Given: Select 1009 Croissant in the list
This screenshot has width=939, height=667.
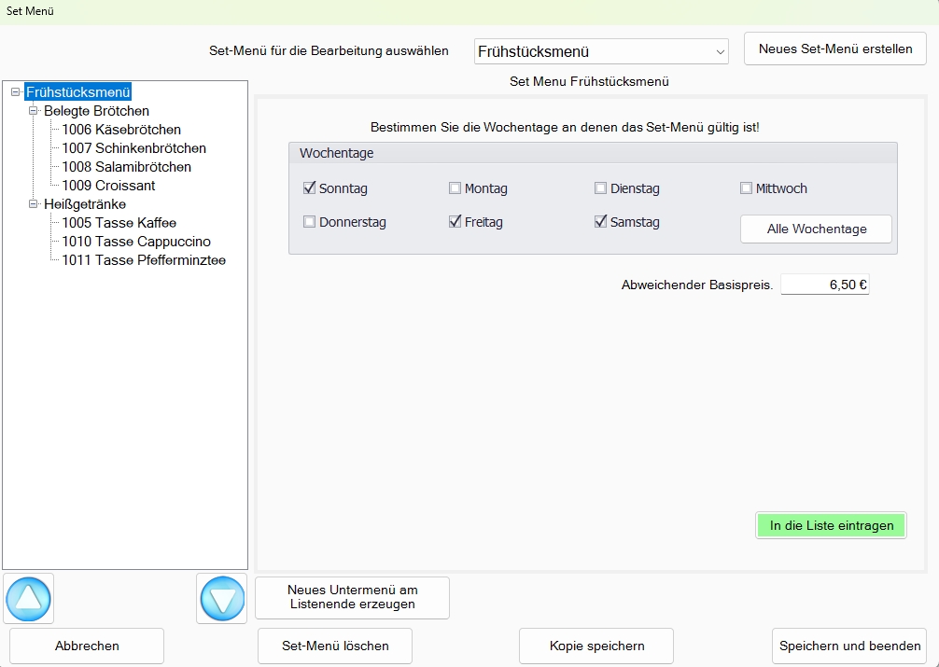Looking at the screenshot, I should (108, 186).
